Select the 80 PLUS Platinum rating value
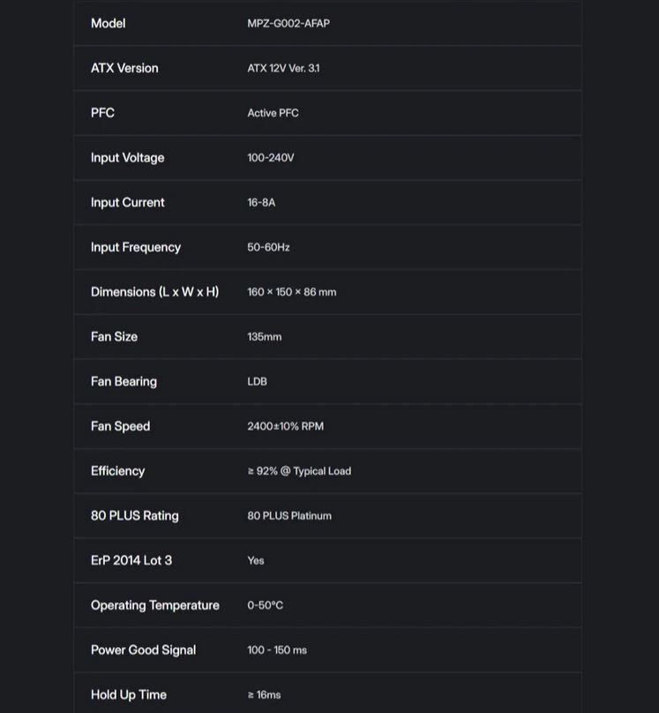This screenshot has width=659, height=713. point(289,516)
